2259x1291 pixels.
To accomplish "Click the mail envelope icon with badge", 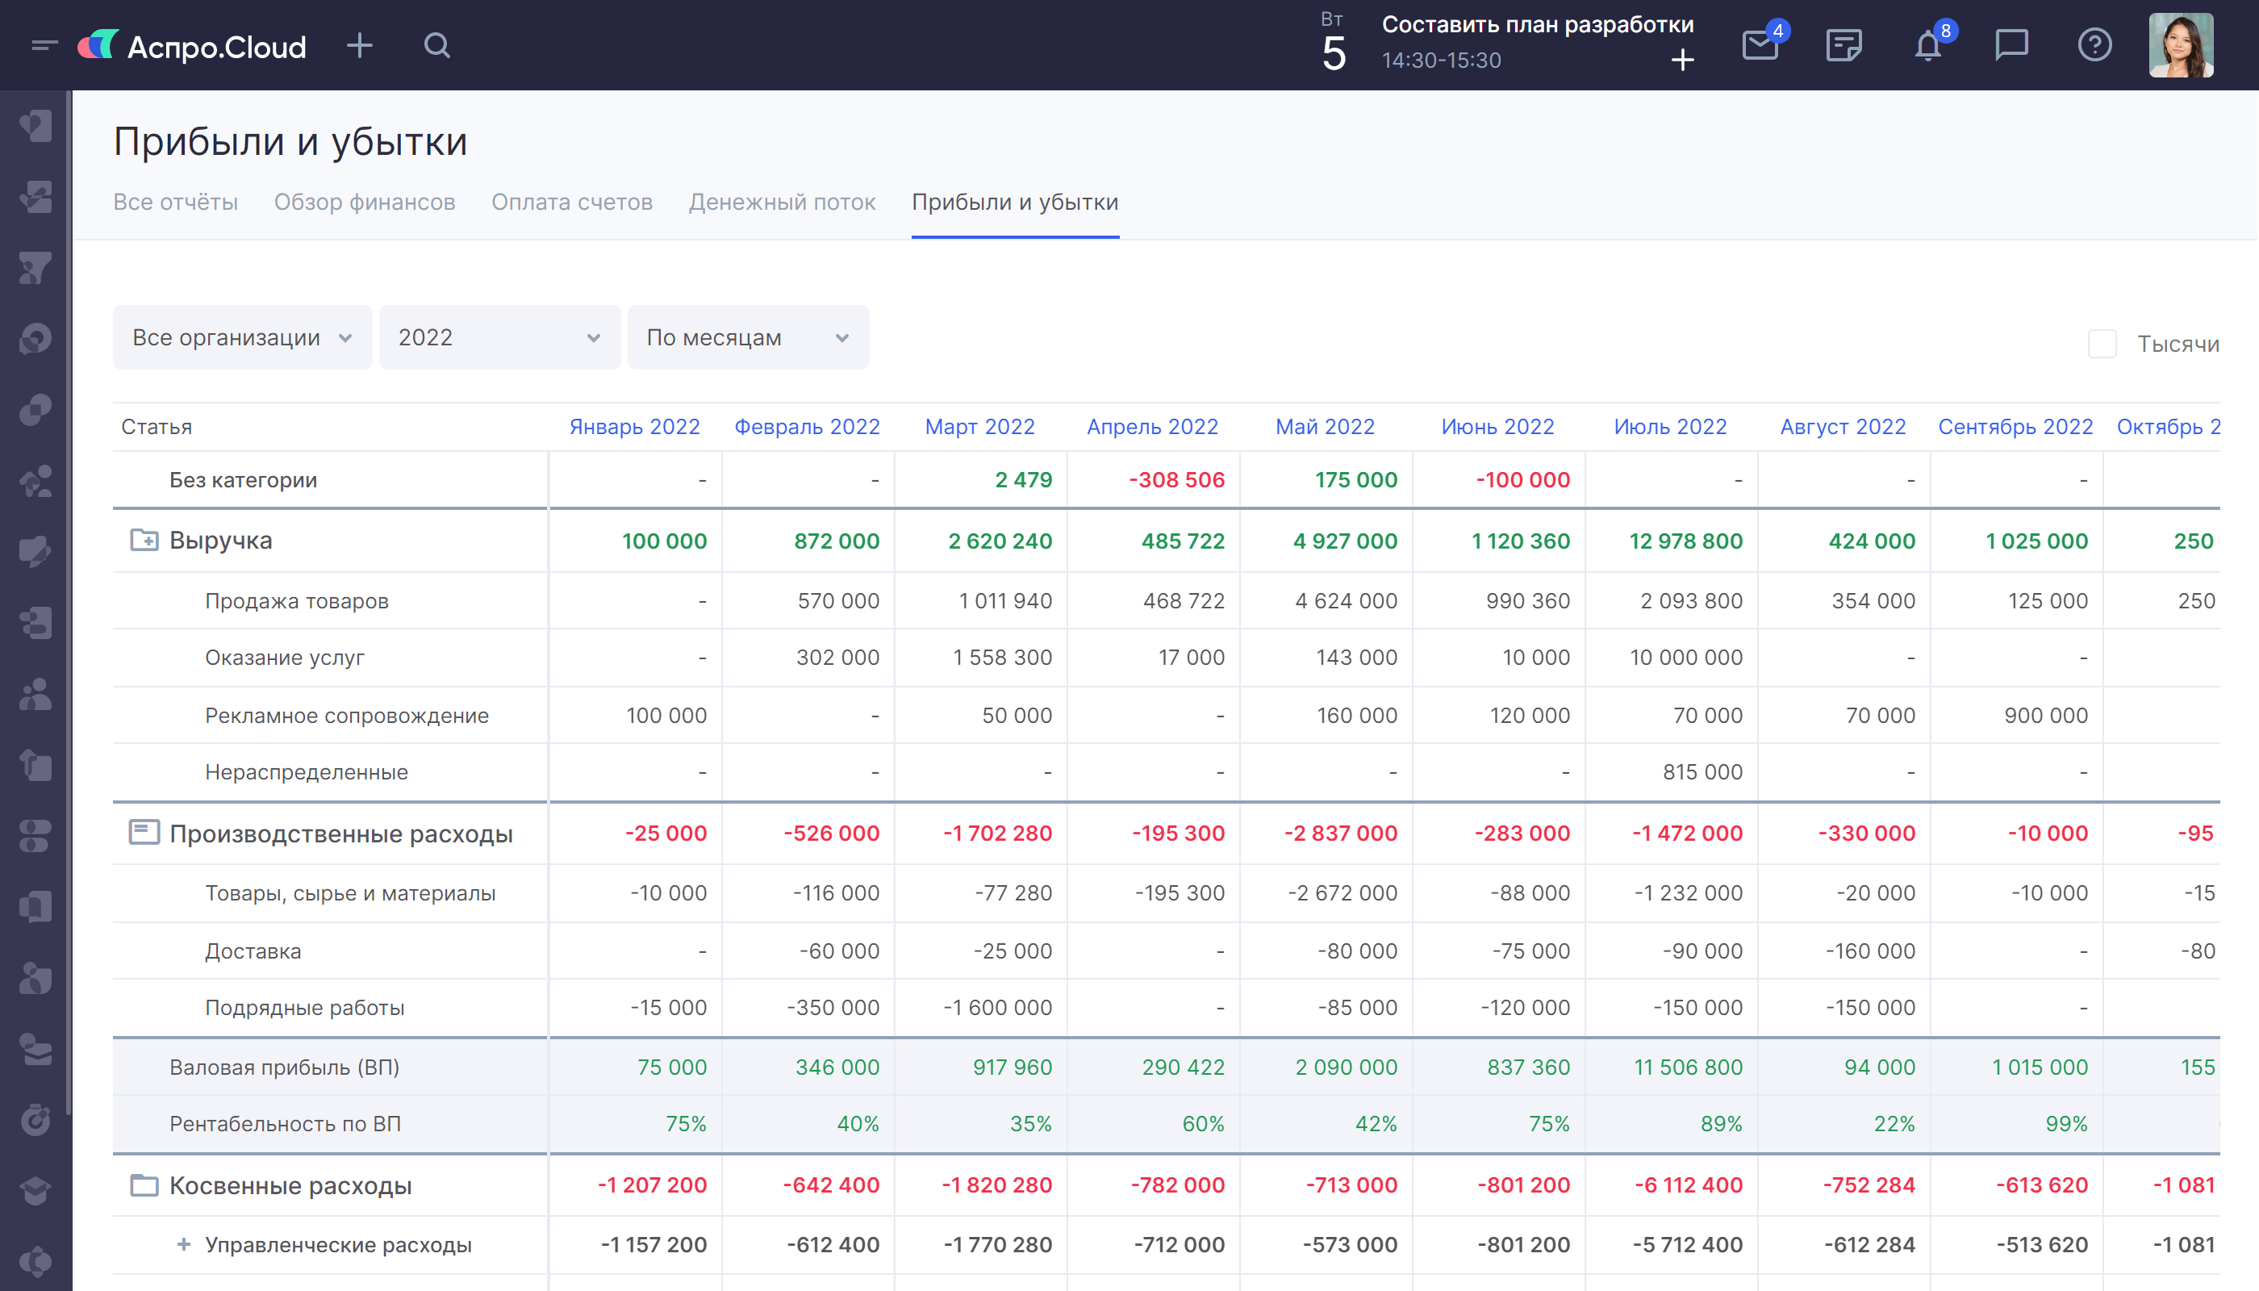I will click(1760, 45).
